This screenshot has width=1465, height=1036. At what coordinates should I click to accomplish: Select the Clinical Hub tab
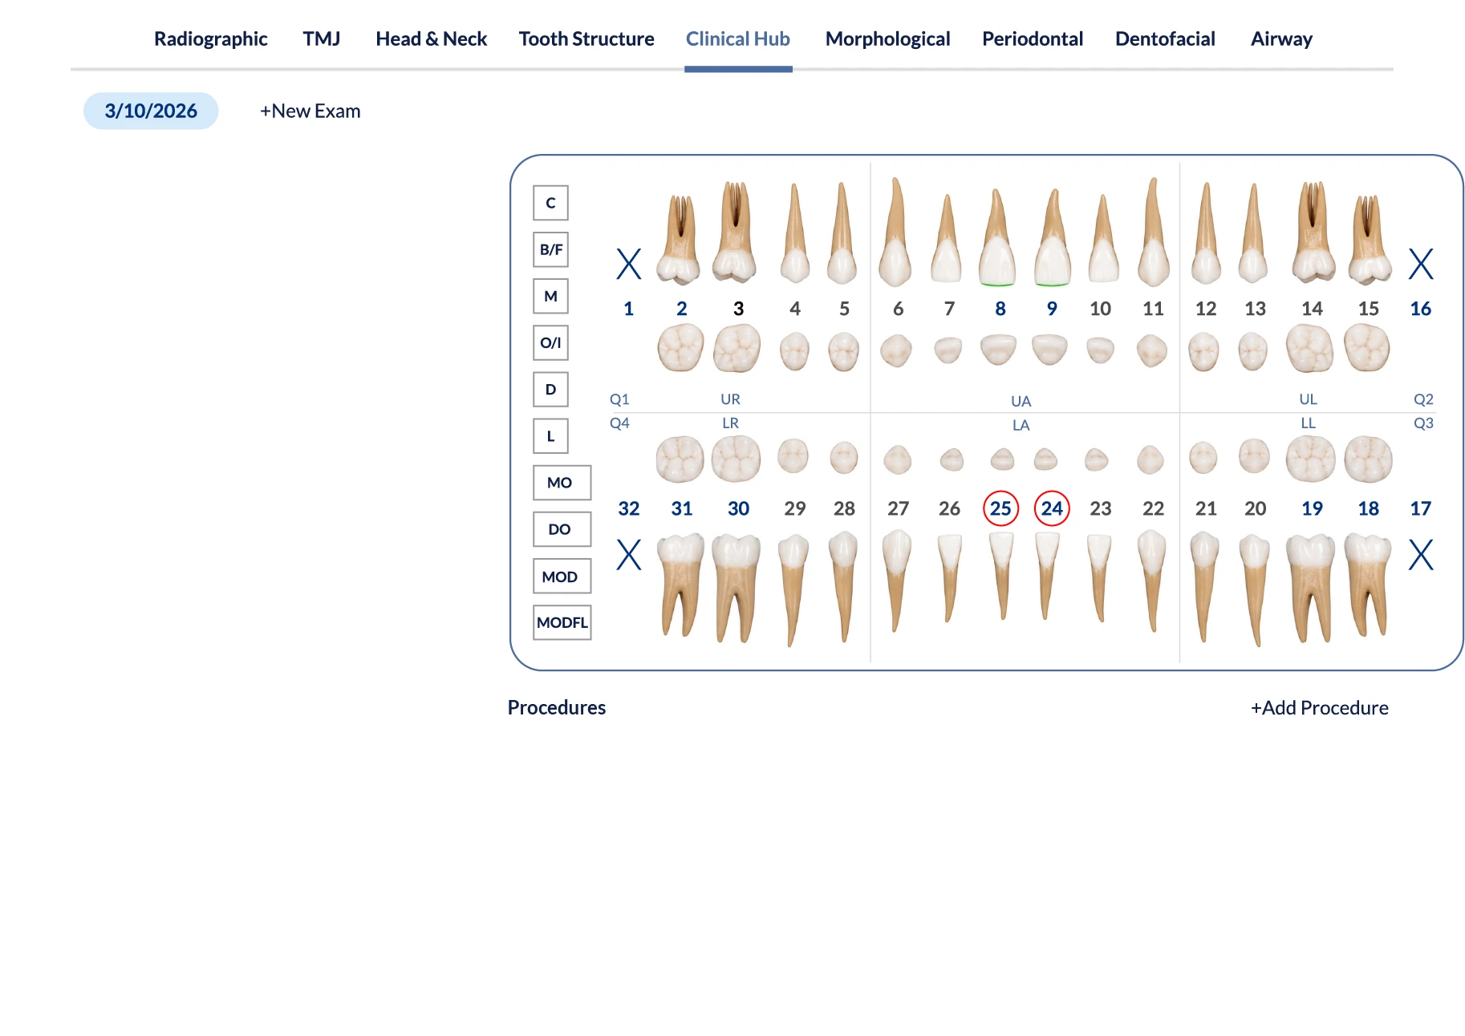click(738, 38)
